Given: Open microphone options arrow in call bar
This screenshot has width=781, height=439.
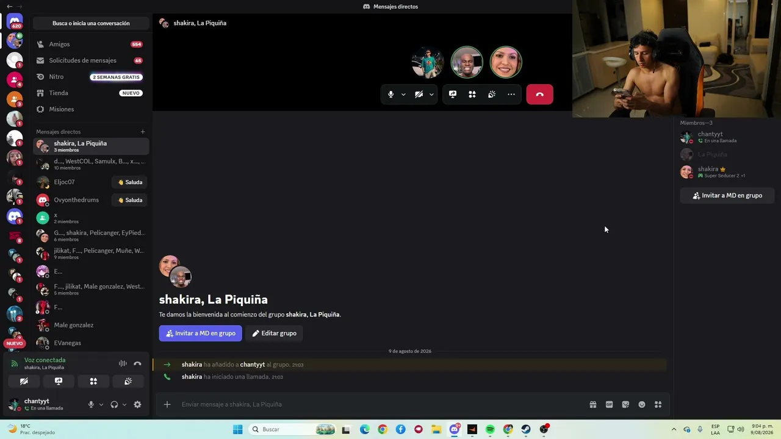Looking at the screenshot, I should [x=403, y=95].
